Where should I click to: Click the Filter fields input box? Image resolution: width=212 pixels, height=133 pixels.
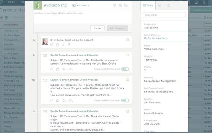coord(164,15)
